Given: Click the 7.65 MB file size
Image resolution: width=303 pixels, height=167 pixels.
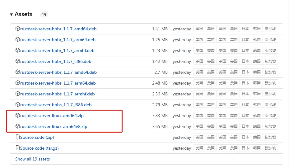Looking at the screenshot, I should tap(160, 126).
